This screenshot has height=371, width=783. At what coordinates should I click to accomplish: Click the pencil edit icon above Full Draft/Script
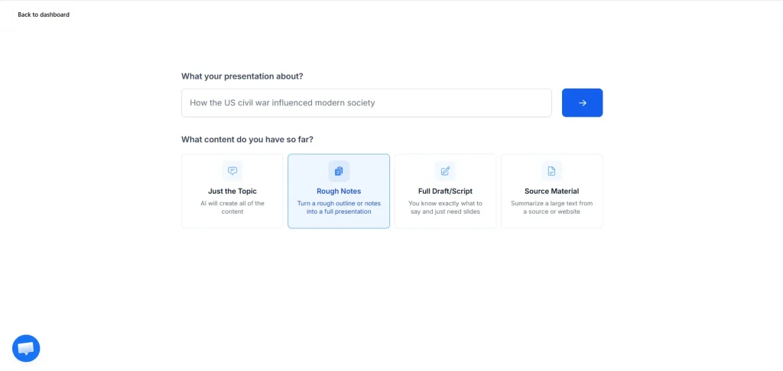(x=445, y=171)
